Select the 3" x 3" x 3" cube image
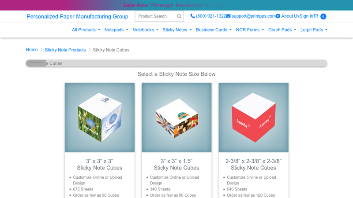The image size is (353, 198). [x=100, y=117]
